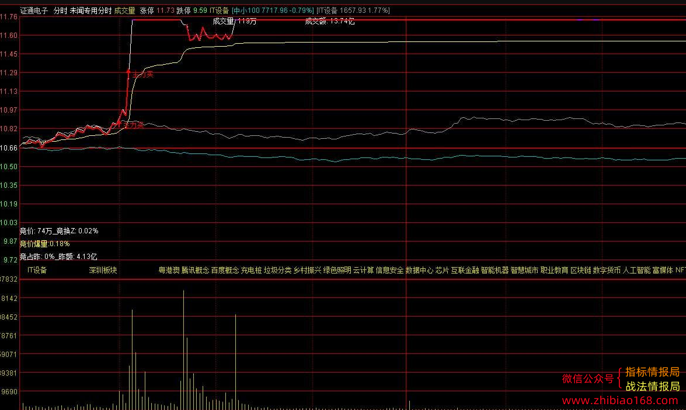This screenshot has width=686, height=410.
Task: Select the IT设备 tag in the concept row
Action: pyautogui.click(x=37, y=270)
